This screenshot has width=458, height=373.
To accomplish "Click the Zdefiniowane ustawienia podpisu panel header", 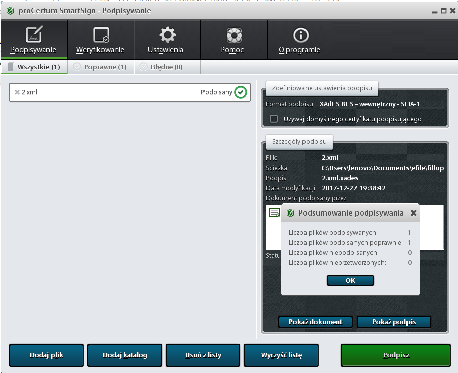I will click(x=322, y=88).
